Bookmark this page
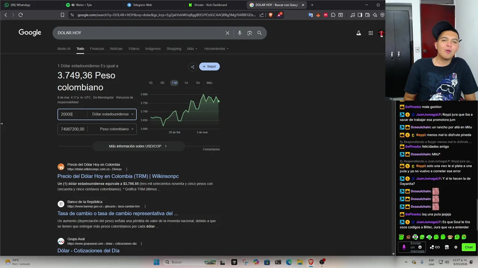 (62, 15)
